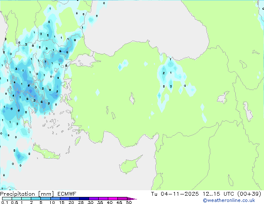The height and width of the screenshot is (204, 264).
Task: Click the over-50 mm arrow at the legend end
Action: (132, 199)
